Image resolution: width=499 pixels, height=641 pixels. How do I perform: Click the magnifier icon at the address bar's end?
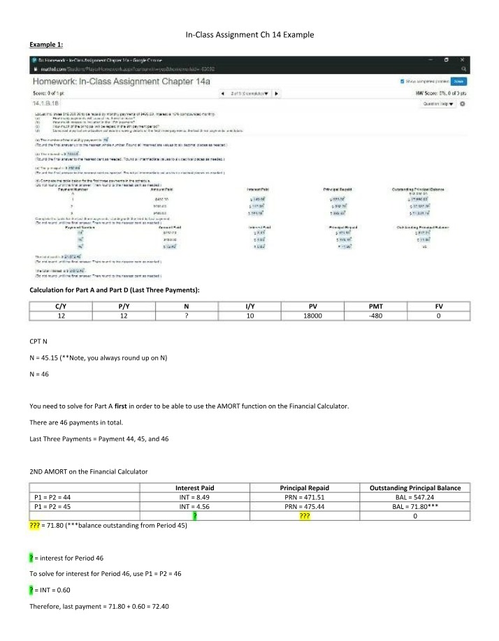[463, 69]
